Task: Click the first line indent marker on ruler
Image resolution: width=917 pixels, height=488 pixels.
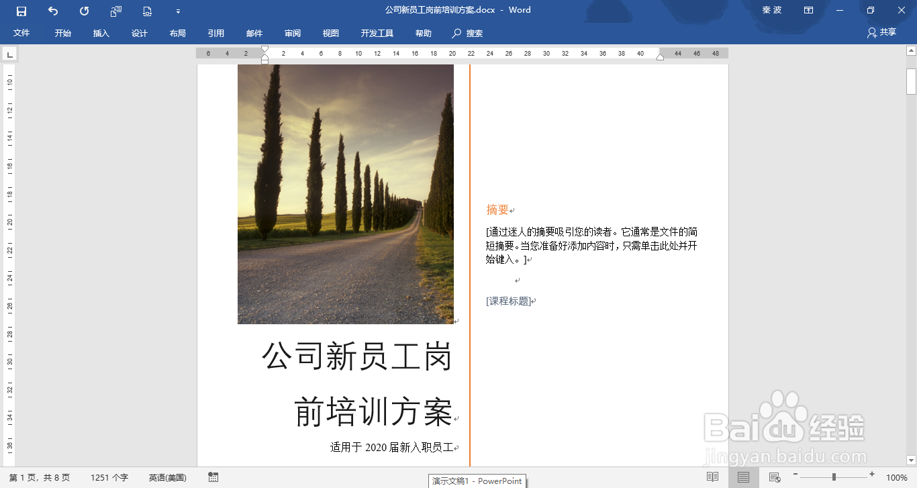Action: 264,50
